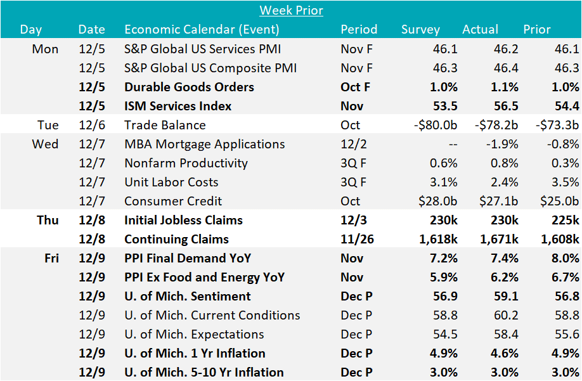Select the U. of Mich. Sentiment event
The height and width of the screenshot is (381, 582).
188,296
